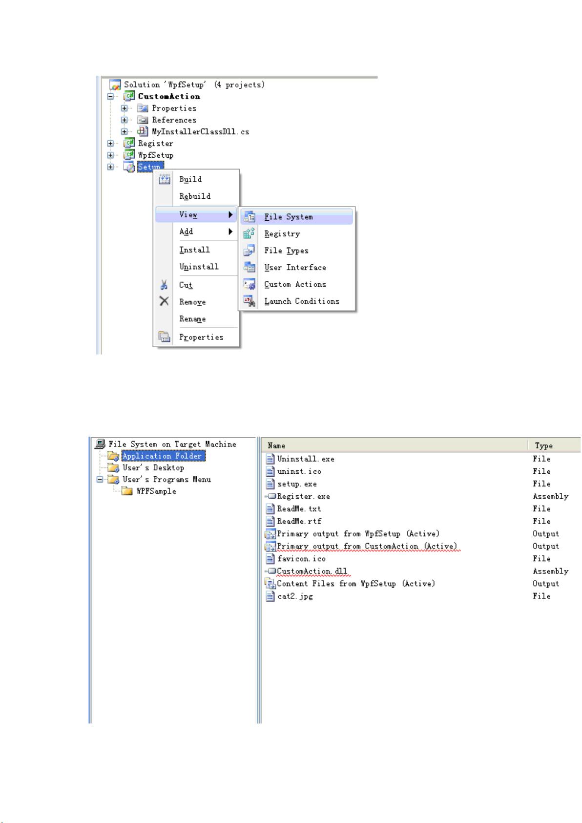Select User's Desktop folder in tree
582x823 pixels.
point(153,468)
